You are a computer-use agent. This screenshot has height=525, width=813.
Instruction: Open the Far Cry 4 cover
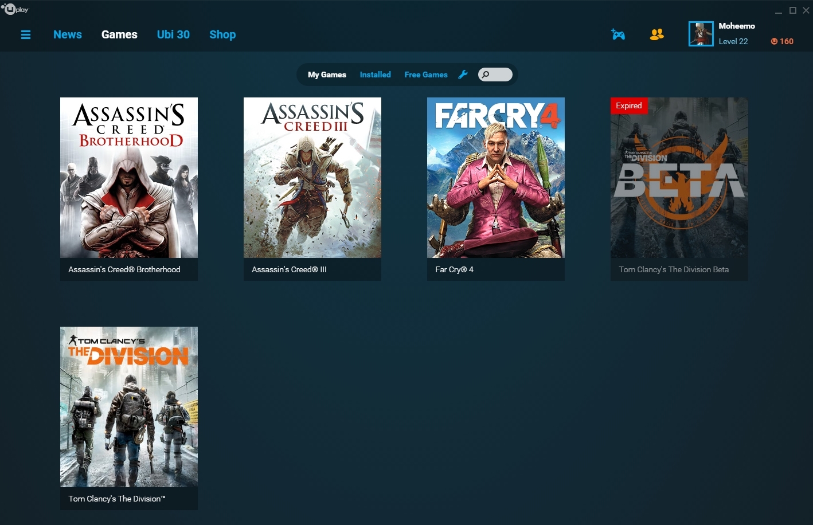click(x=496, y=178)
